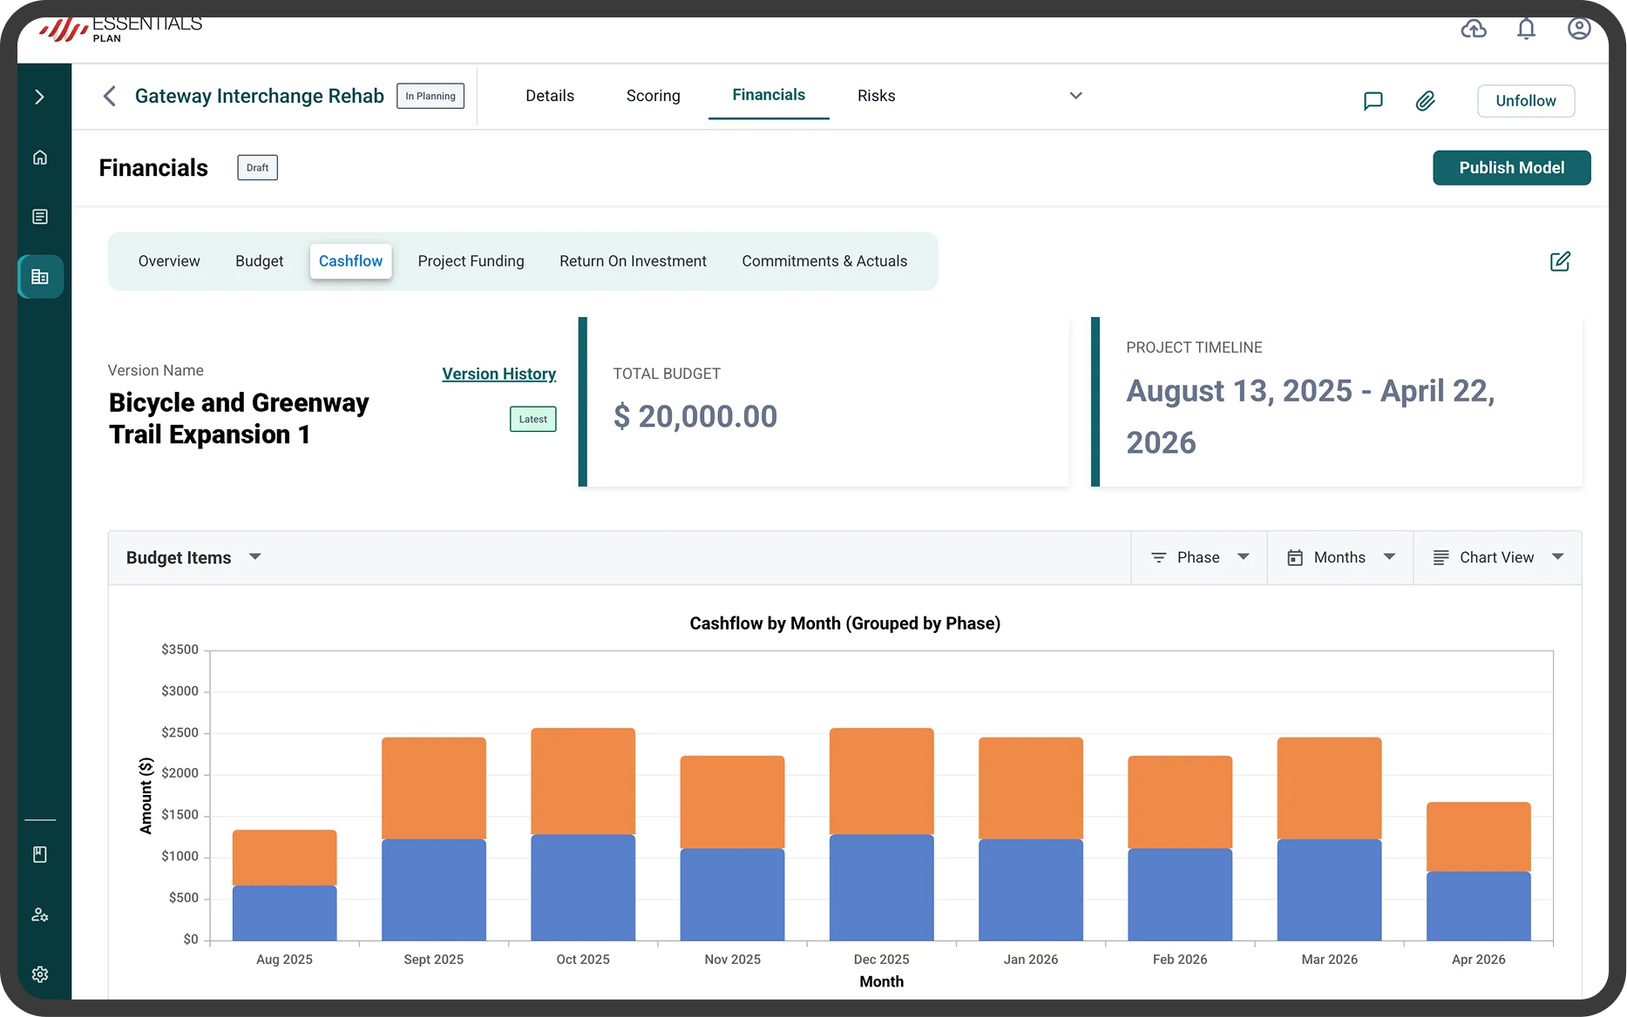The image size is (1627, 1017).
Task: Open settings gear in sidebar
Action: (x=40, y=974)
